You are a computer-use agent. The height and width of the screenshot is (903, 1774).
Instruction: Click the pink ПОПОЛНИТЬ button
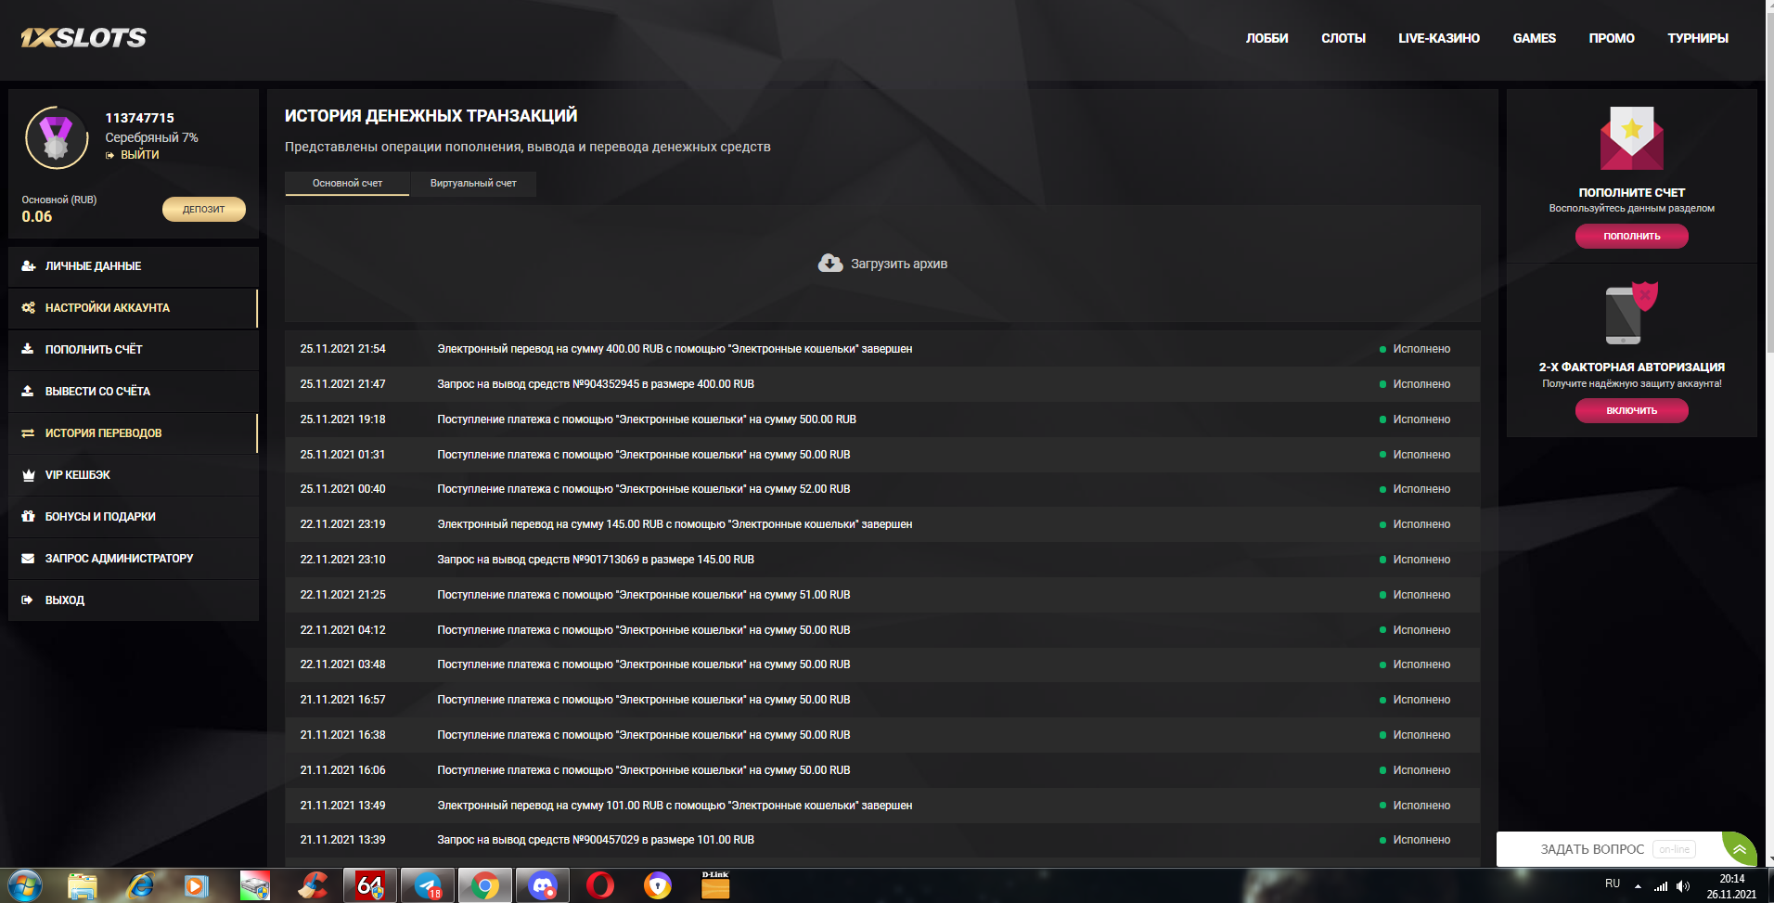click(1632, 237)
